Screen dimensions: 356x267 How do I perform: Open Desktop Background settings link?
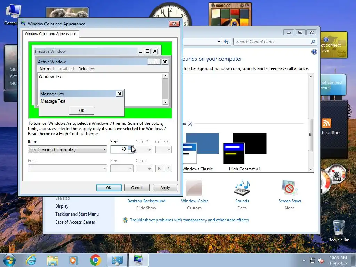coord(146,201)
